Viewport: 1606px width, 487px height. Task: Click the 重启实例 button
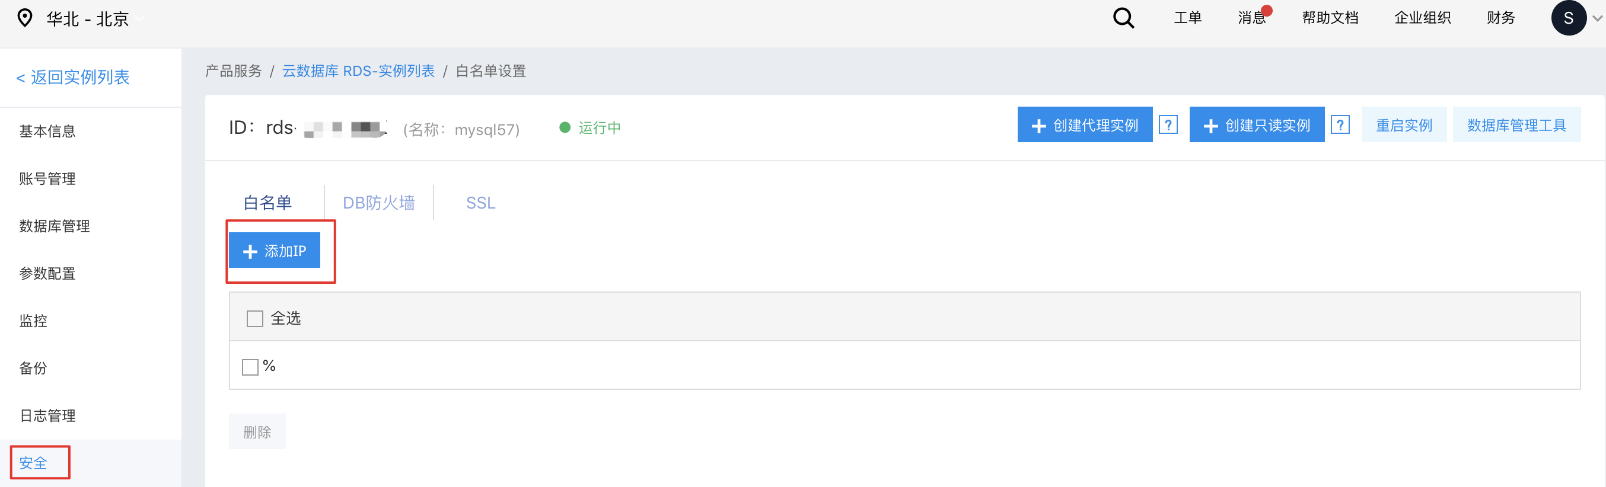[1403, 125]
